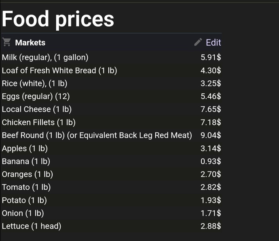Select the Milk (regular) row label
This screenshot has width=279, height=241.
coord(45,58)
